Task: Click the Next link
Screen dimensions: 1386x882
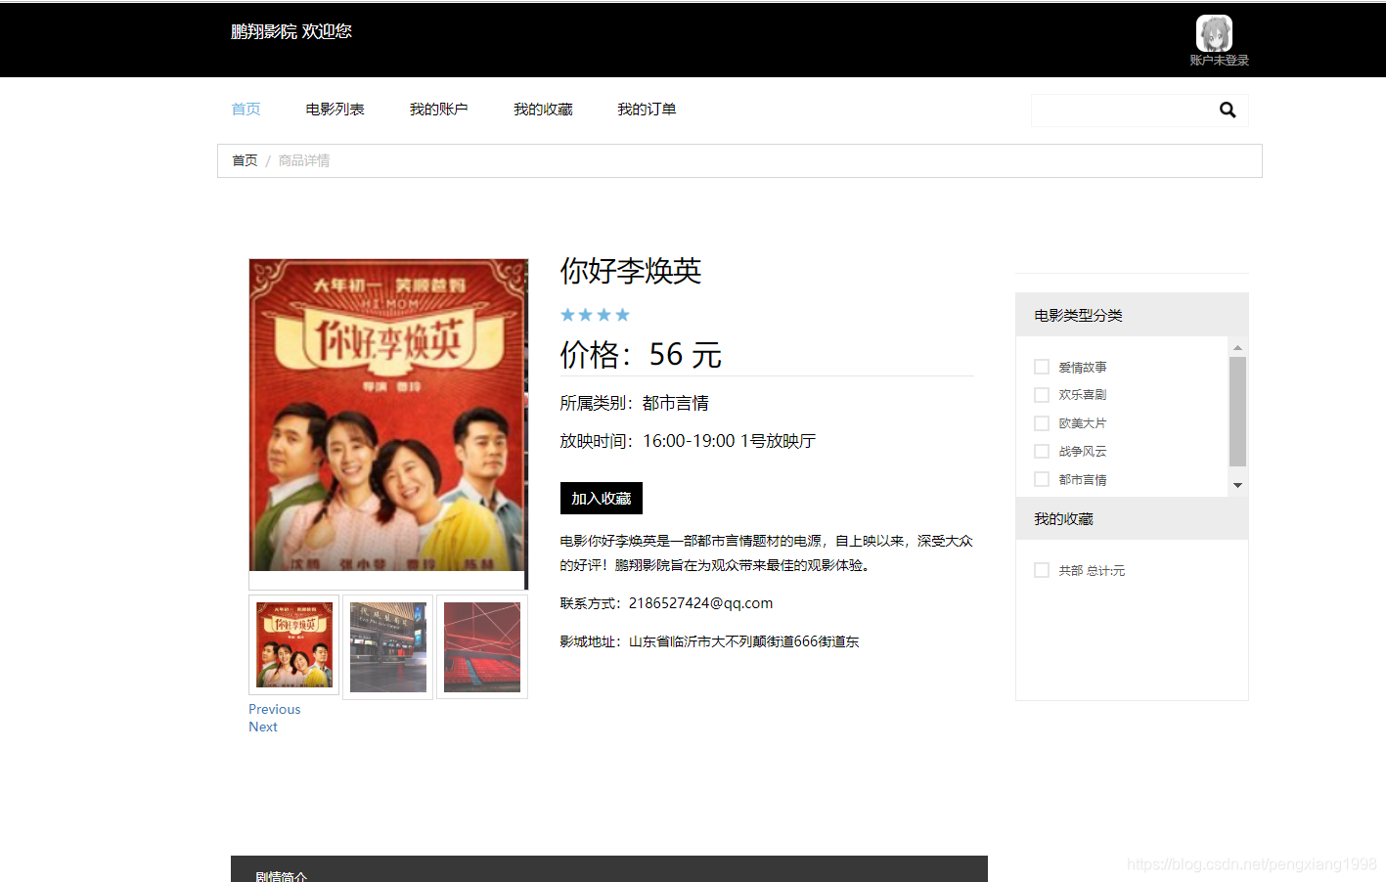Action: (x=263, y=727)
